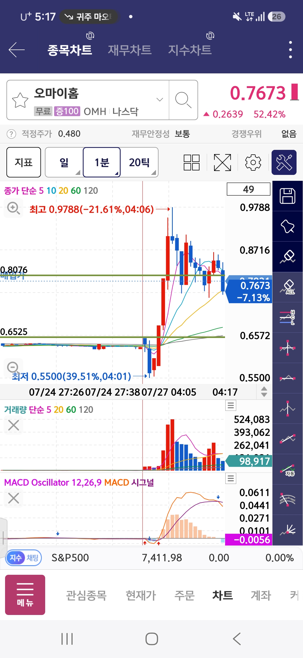Go to the 주문 bottom tab

pyautogui.click(x=184, y=595)
